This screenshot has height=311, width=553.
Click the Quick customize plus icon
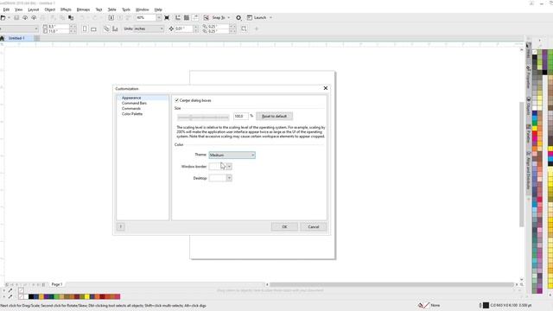(x=257, y=29)
